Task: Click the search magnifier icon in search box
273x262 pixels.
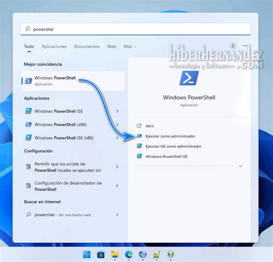Action: coord(28,29)
